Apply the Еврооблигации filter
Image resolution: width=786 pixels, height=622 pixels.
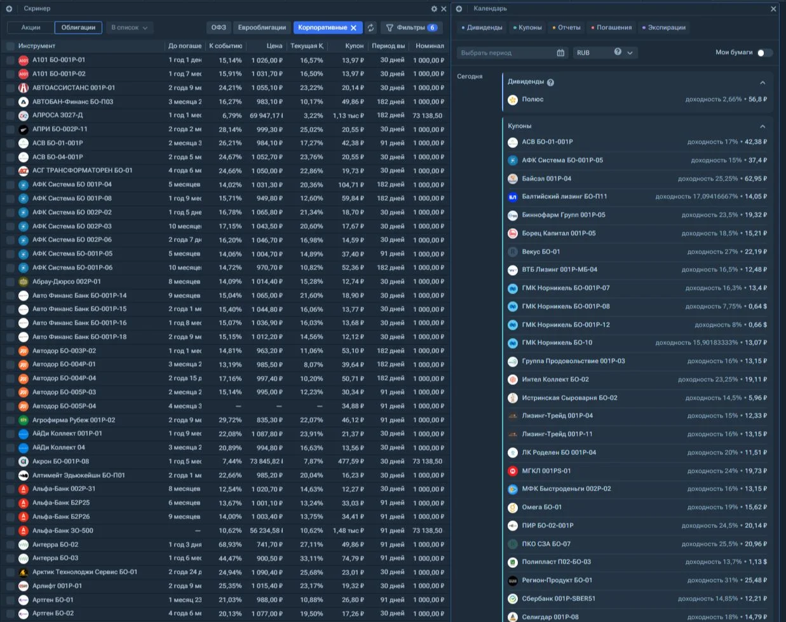tap(262, 27)
